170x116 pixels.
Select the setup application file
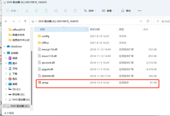(45, 83)
